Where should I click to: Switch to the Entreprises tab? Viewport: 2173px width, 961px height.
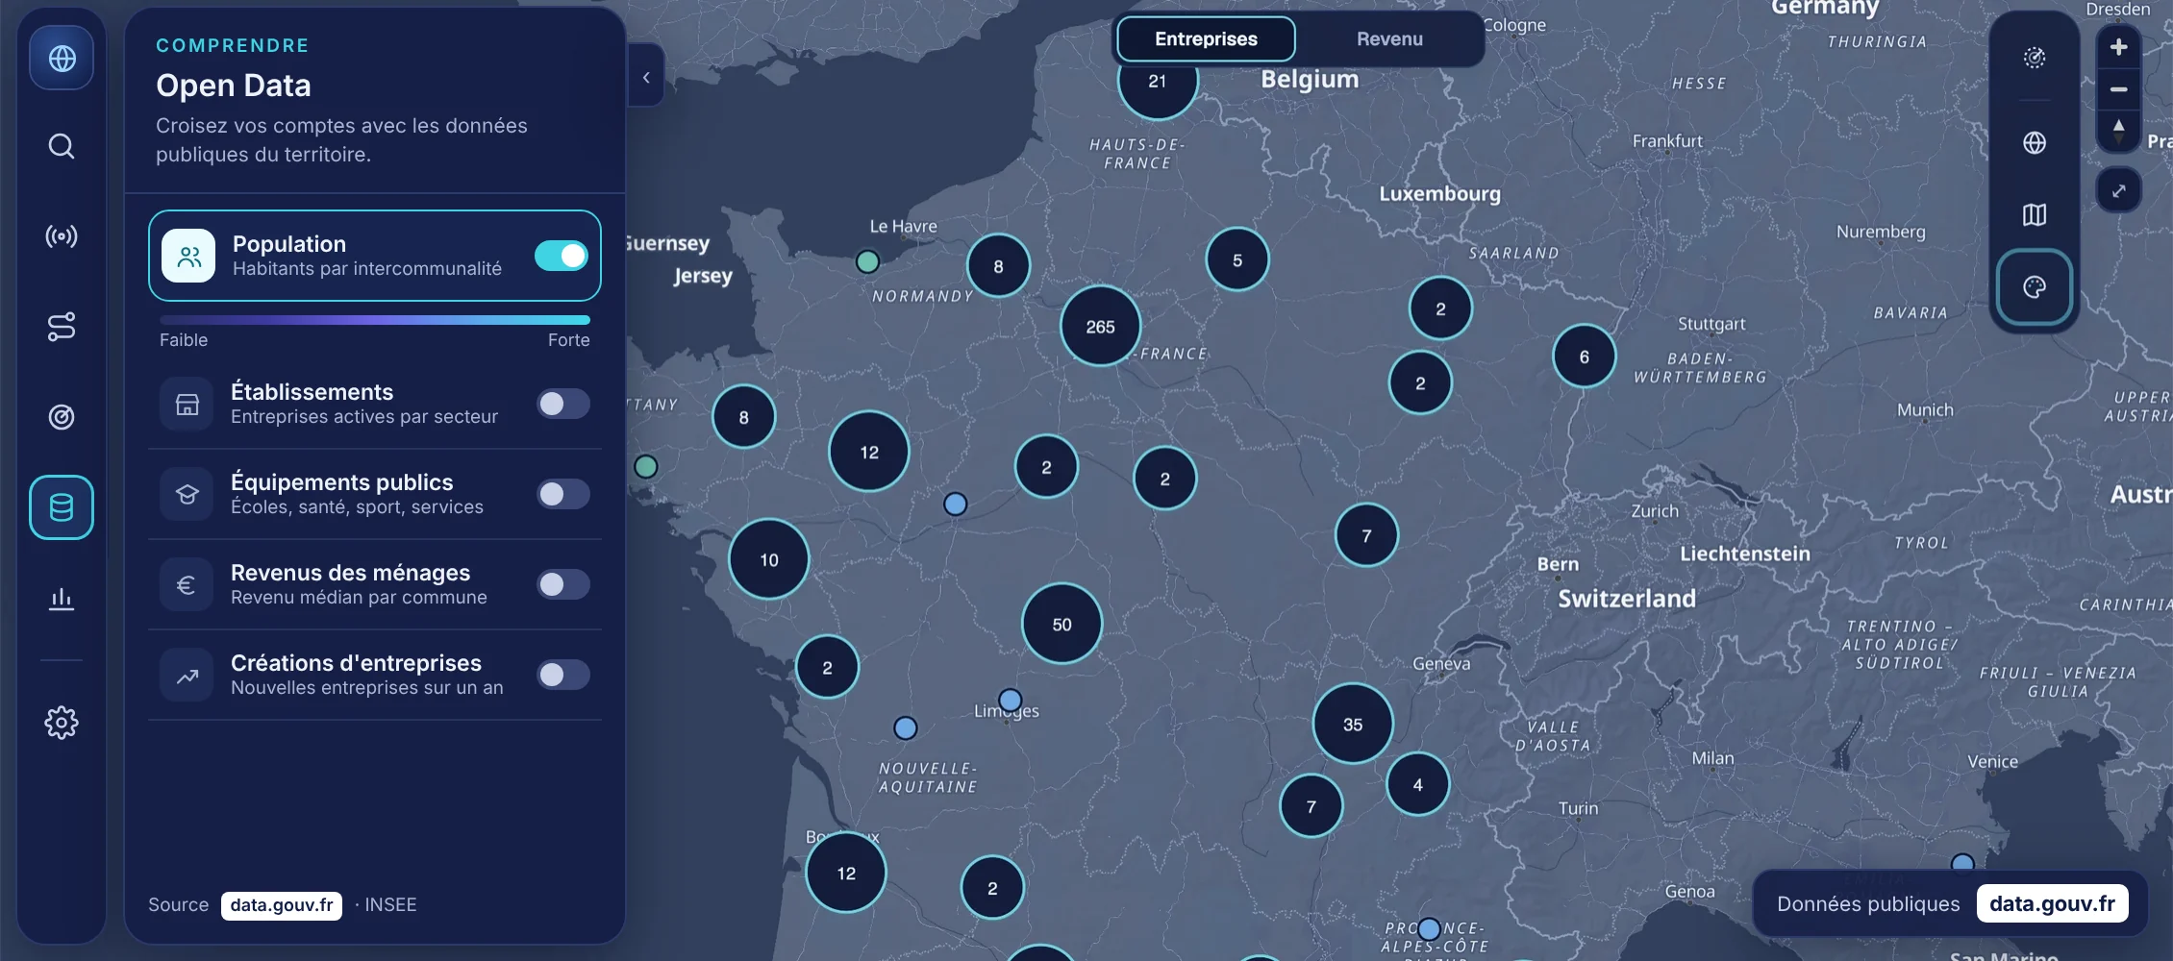click(x=1206, y=39)
